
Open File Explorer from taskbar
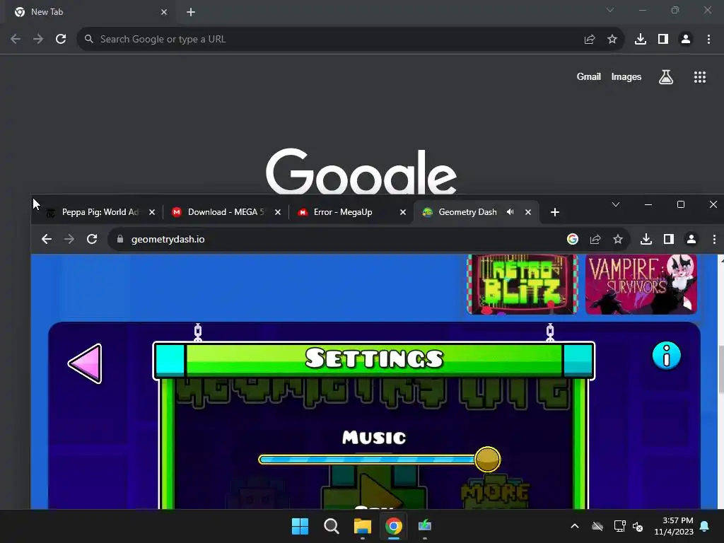click(x=363, y=526)
